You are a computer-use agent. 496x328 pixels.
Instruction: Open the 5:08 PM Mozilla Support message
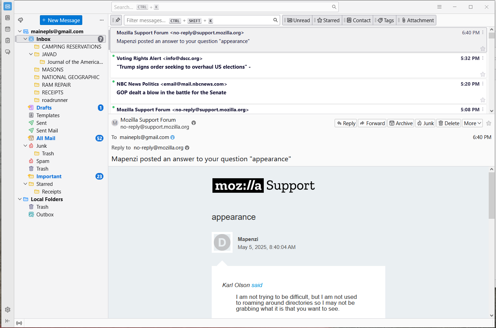(x=299, y=109)
